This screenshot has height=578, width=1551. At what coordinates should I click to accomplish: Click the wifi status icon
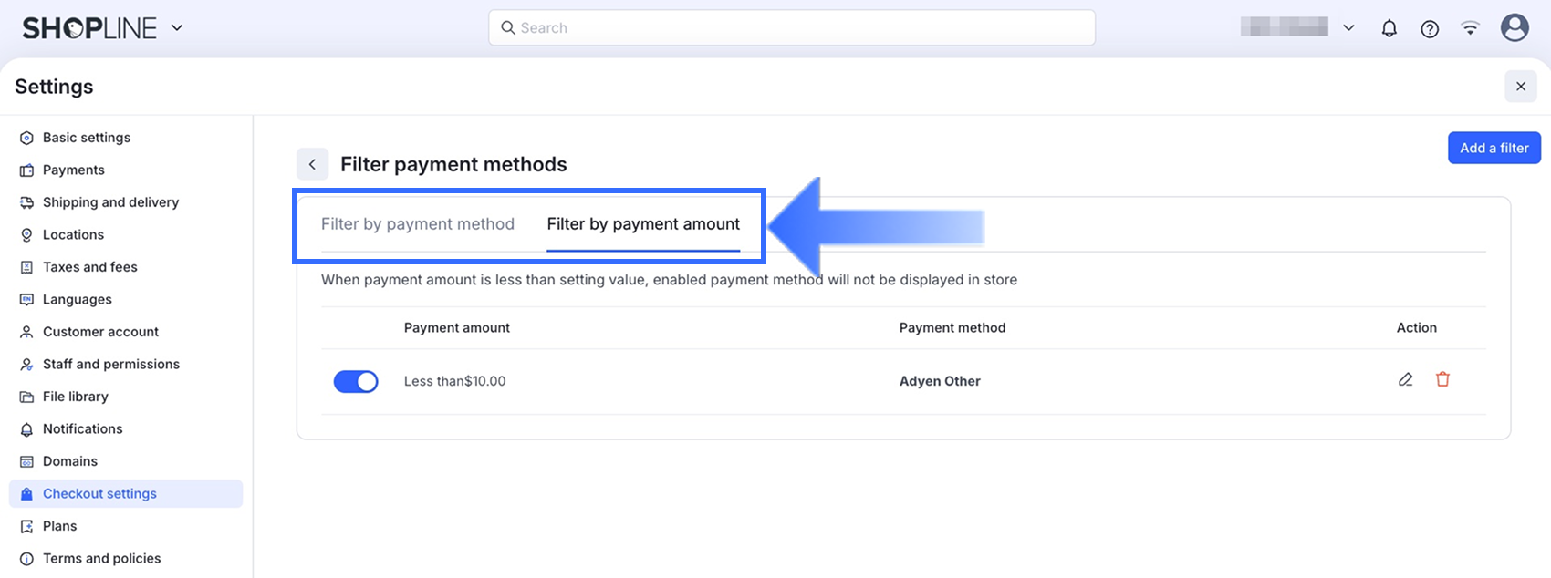(x=1470, y=28)
